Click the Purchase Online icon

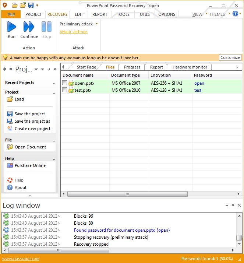[10, 165]
